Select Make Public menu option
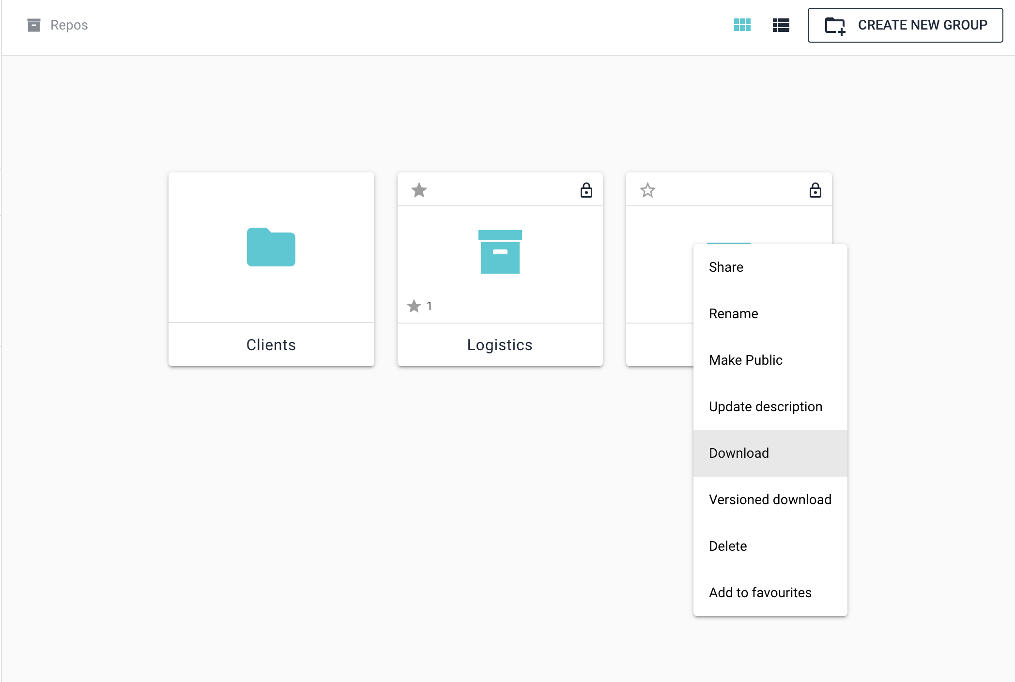1015x682 pixels. click(745, 360)
